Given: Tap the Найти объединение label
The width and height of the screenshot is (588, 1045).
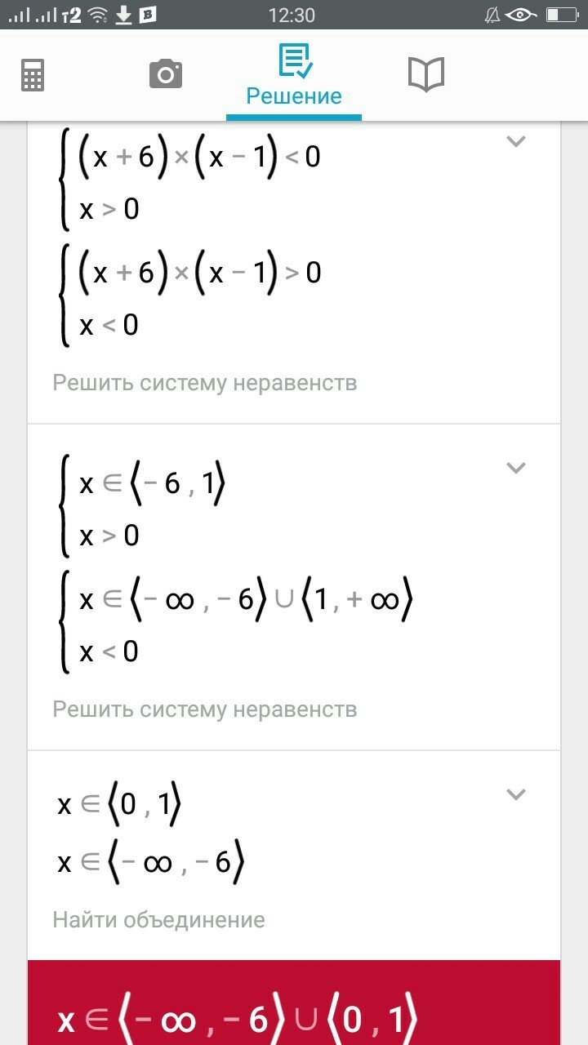Looking at the screenshot, I should [x=159, y=920].
